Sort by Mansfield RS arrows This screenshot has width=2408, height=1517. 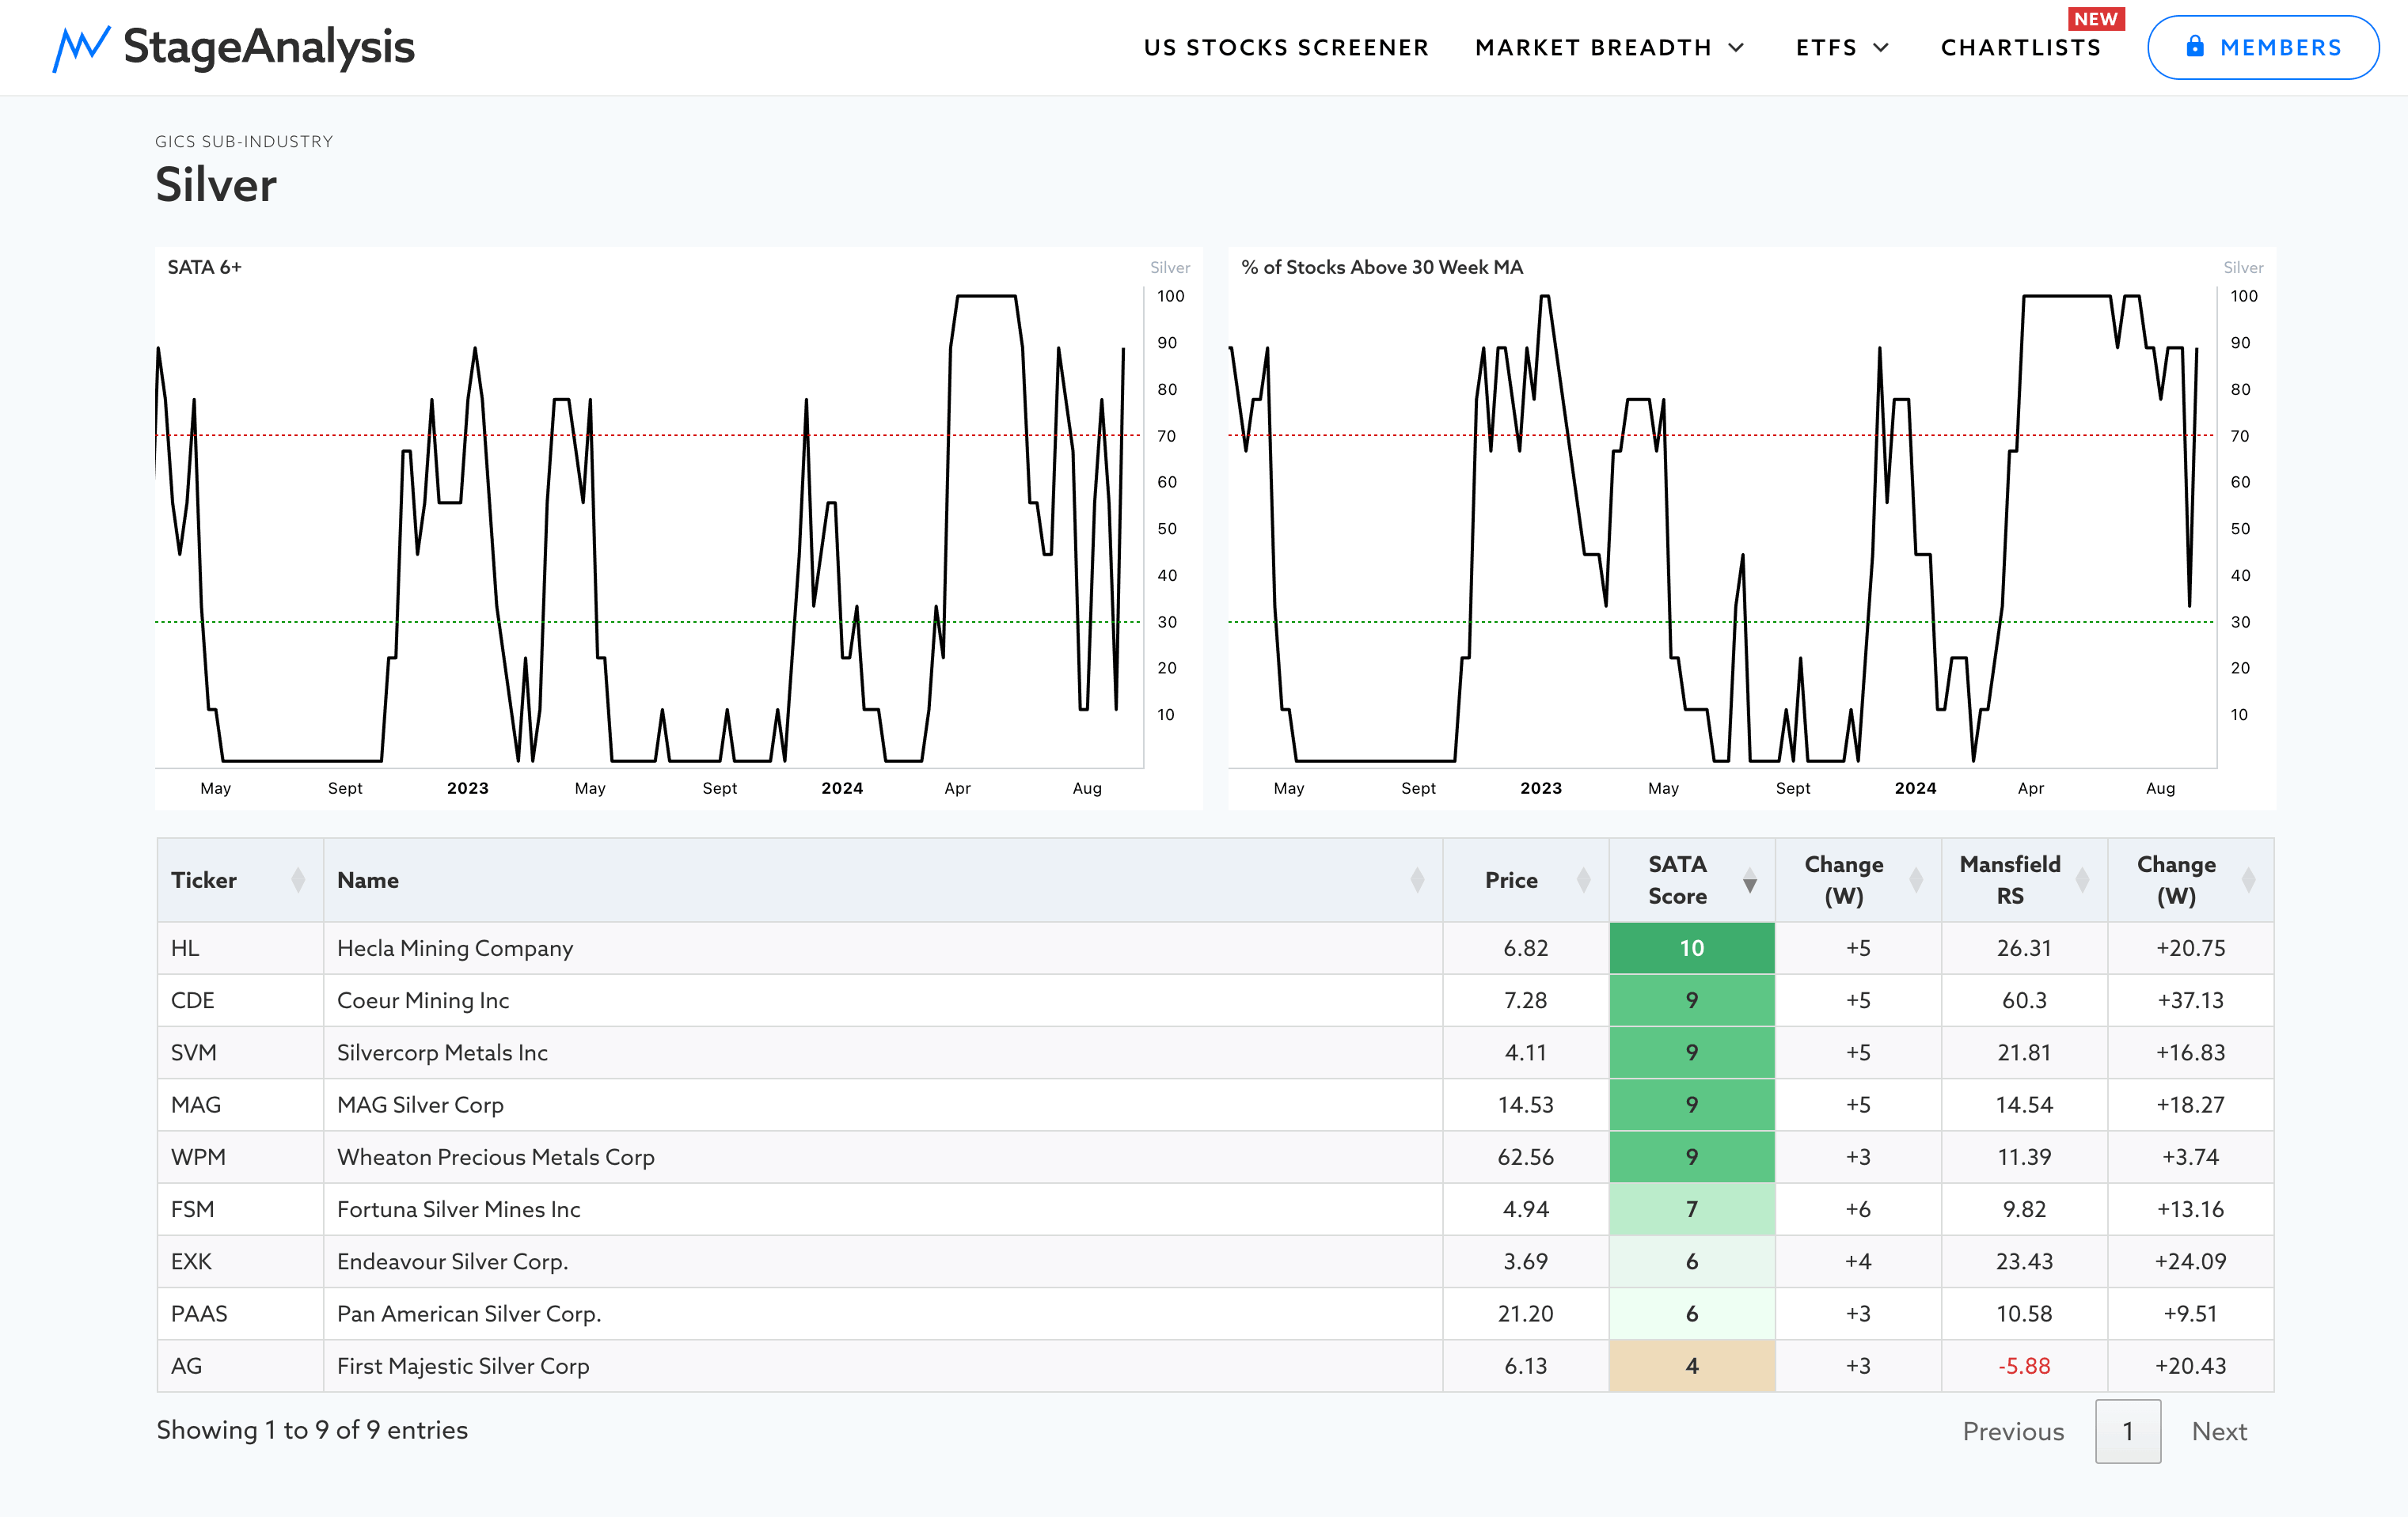(2082, 880)
